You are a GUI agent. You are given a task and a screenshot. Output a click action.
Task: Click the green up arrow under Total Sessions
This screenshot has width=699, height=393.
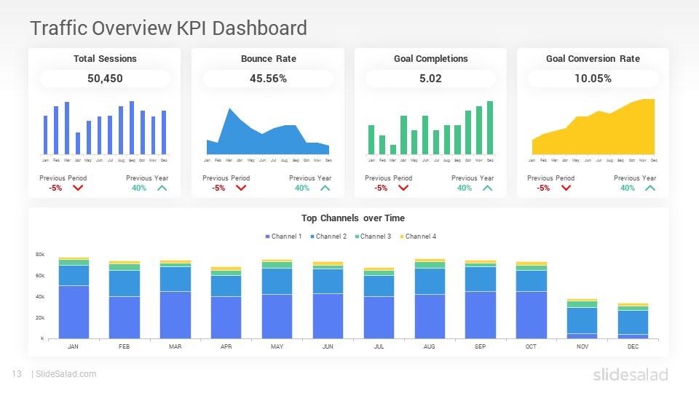click(162, 188)
